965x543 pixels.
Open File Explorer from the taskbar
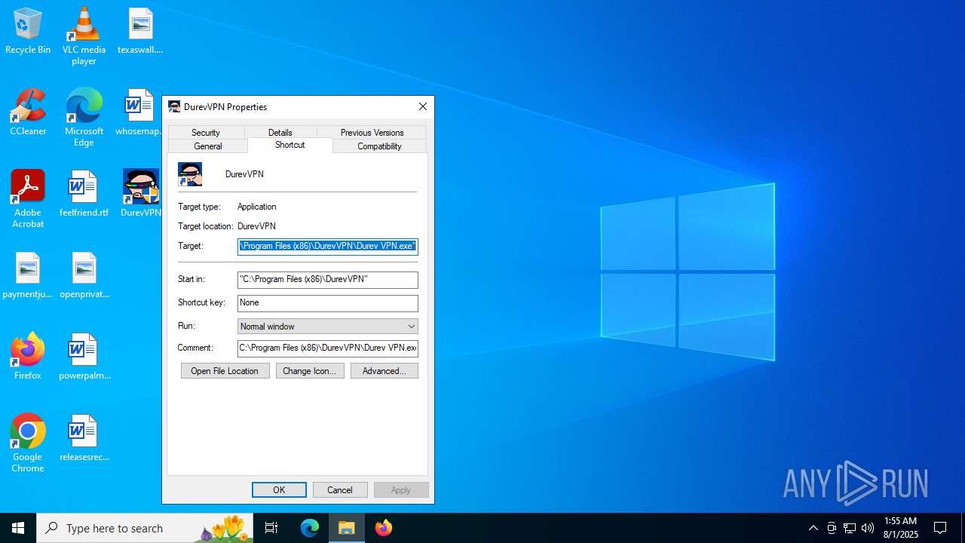(x=347, y=528)
